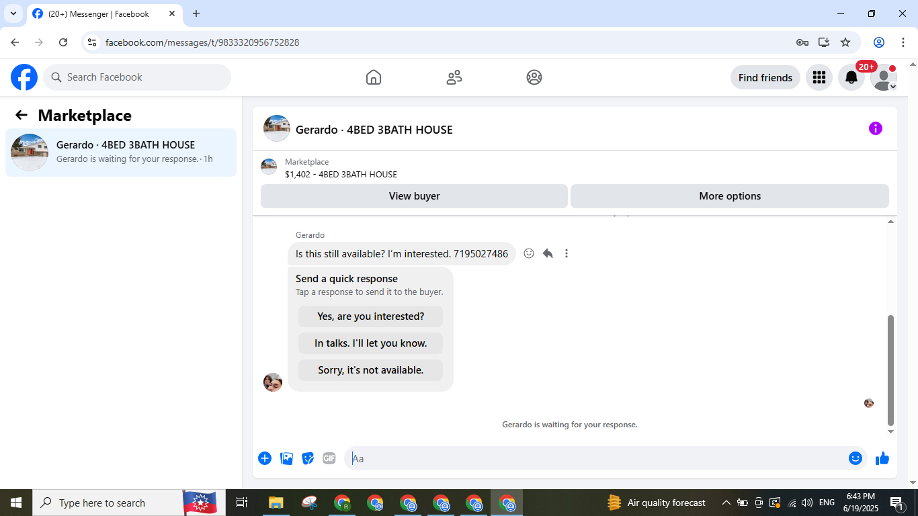Open the Friends icon in top navigation
Screen dimensions: 918x516
454,77
